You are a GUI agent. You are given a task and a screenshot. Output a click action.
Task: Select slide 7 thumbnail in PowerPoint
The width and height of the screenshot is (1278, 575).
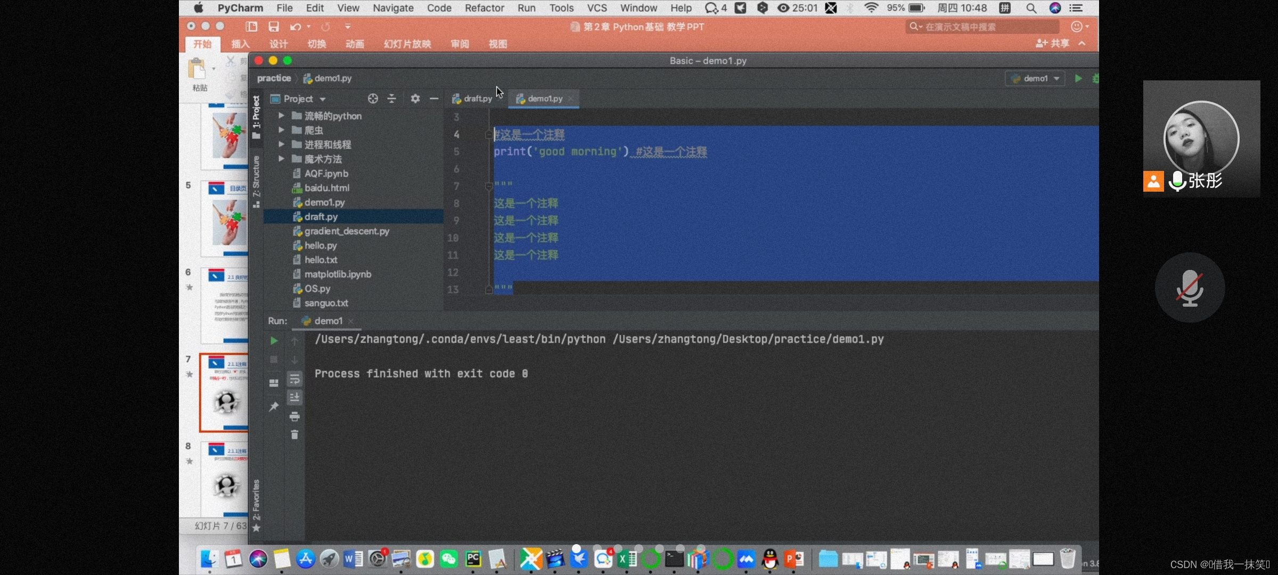point(224,392)
